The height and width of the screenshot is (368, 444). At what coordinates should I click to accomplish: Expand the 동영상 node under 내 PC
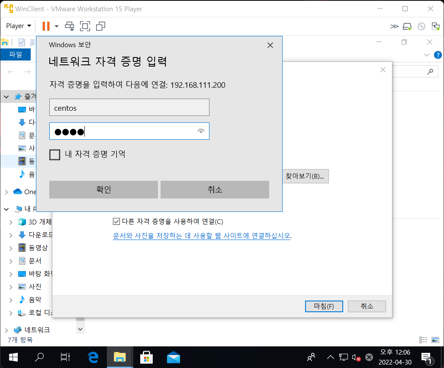point(11,248)
